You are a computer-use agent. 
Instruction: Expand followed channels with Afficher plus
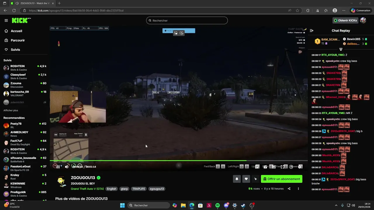tap(11, 111)
